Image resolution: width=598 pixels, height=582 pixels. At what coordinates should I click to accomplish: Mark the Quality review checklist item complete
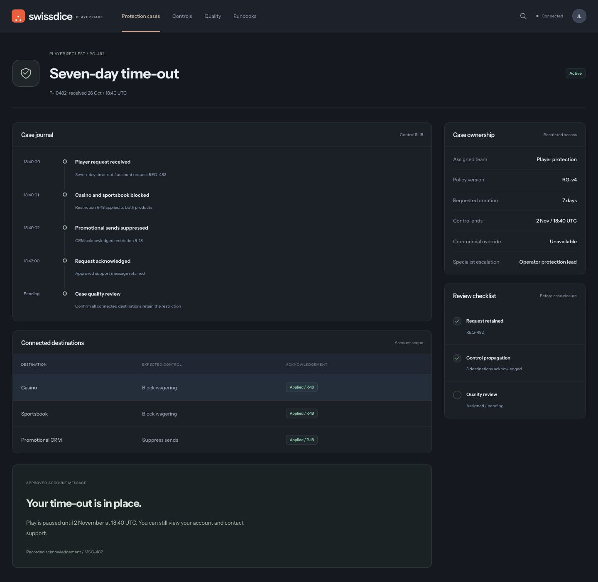(457, 395)
